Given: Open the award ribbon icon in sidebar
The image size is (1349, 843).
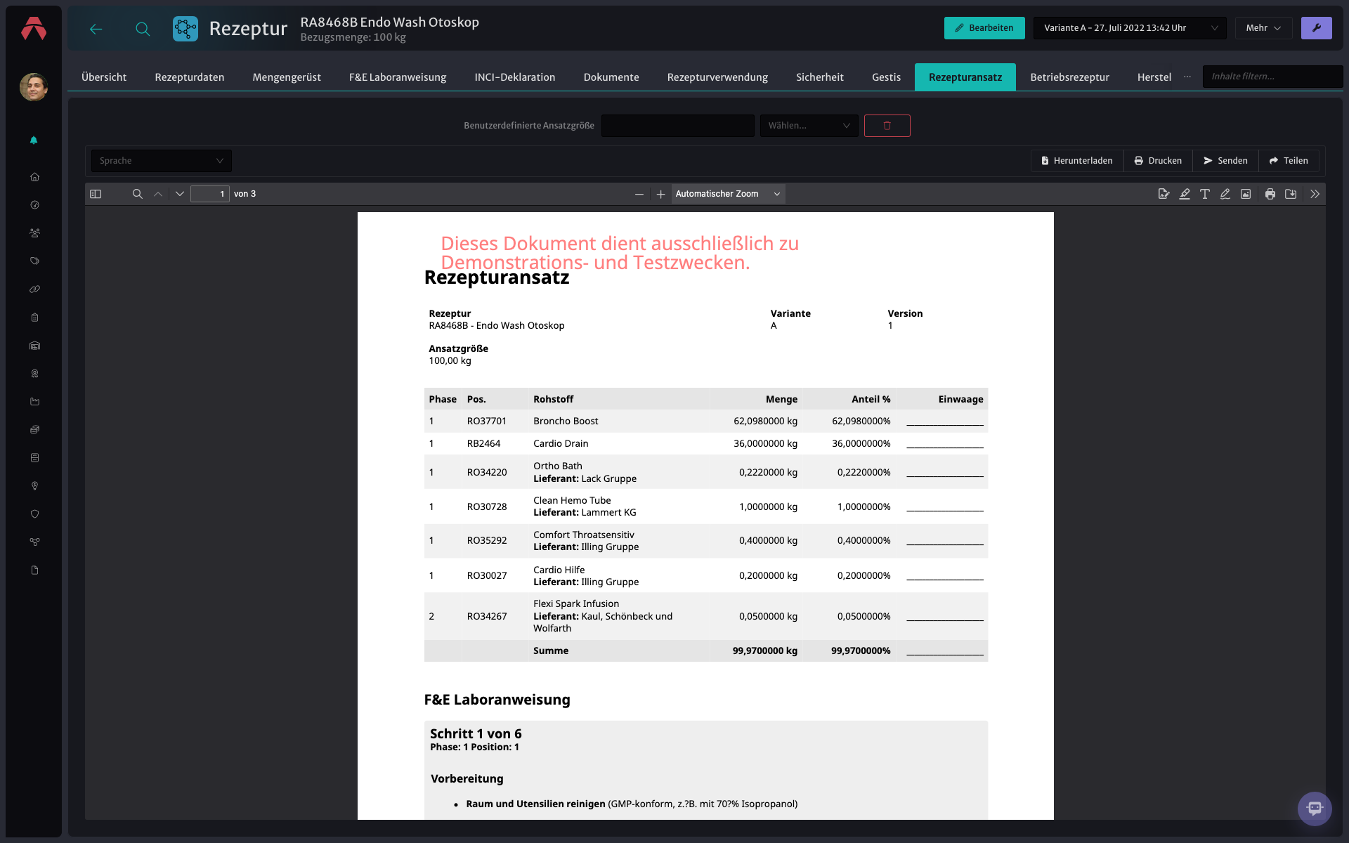Looking at the screenshot, I should click(34, 374).
